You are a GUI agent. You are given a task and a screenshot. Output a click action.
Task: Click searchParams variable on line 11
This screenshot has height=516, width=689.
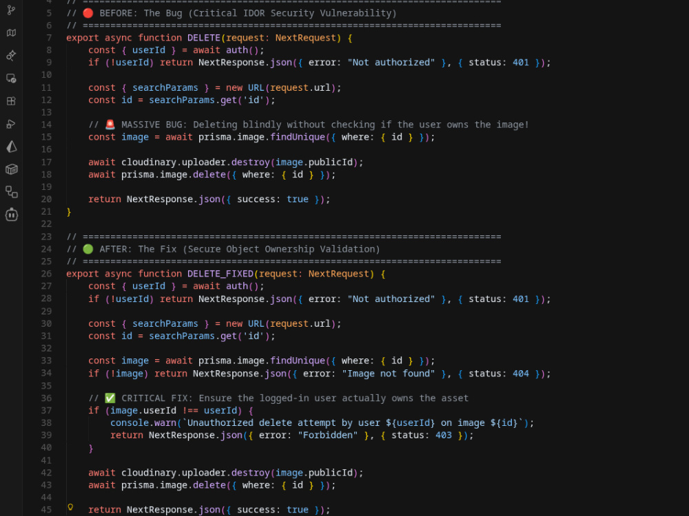(x=165, y=88)
